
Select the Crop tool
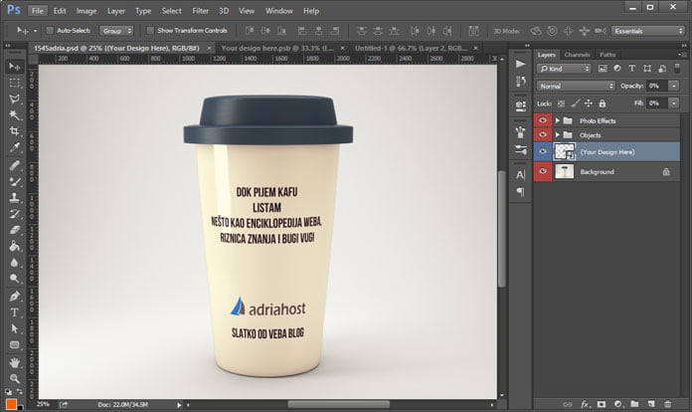point(15,131)
